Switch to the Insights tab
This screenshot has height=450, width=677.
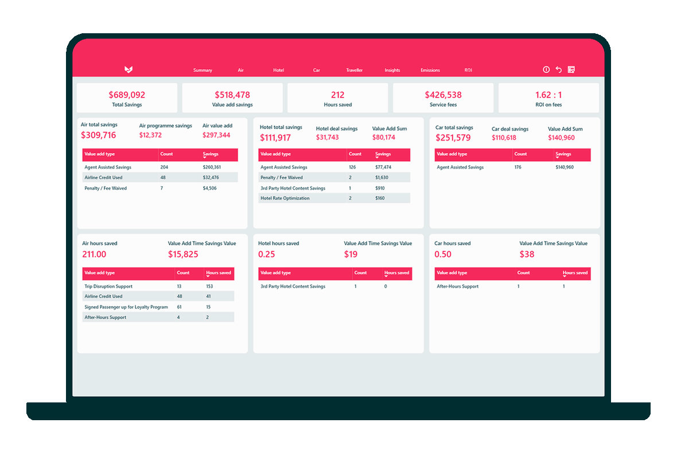(x=392, y=71)
